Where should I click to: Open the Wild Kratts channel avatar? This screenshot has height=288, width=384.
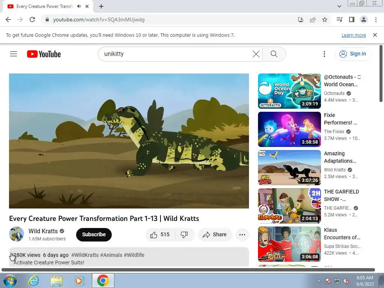(16, 234)
